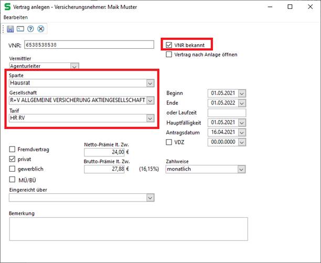The height and width of the screenshot is (263, 321).
Task: Click the circled X cancel icon
Action: tap(40, 28)
